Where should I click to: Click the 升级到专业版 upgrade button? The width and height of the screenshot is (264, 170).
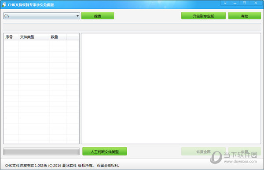203,16
